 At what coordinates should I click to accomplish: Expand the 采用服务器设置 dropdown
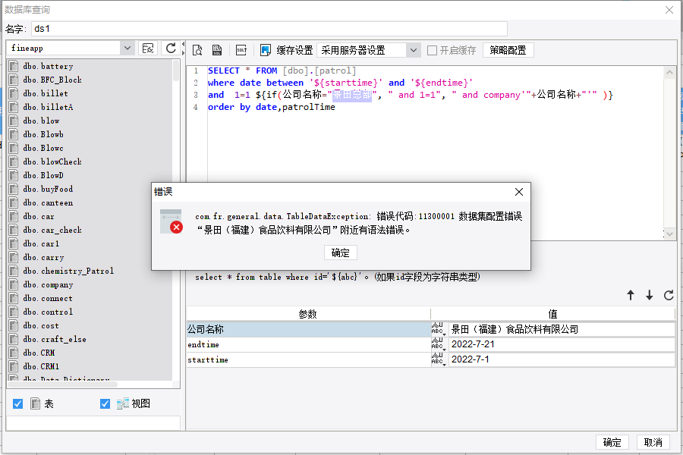(x=413, y=50)
